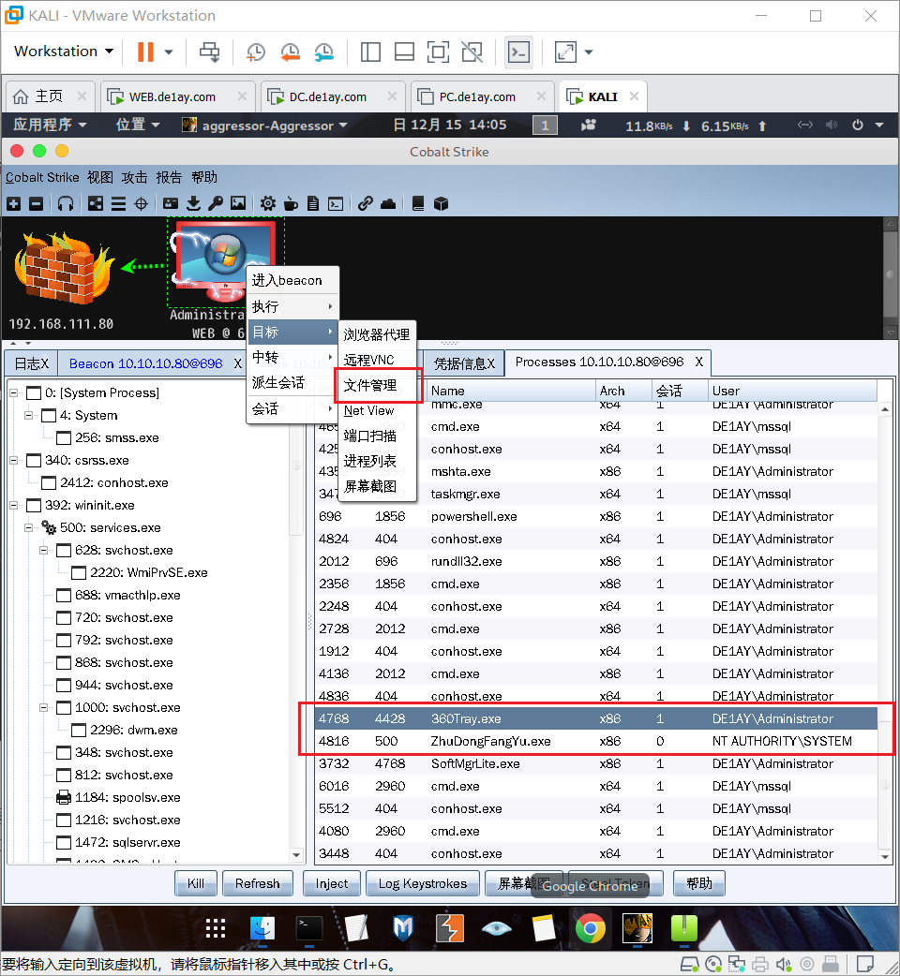Collapse the 1000: svchost.exe tree node
900x976 pixels.
pos(44,707)
